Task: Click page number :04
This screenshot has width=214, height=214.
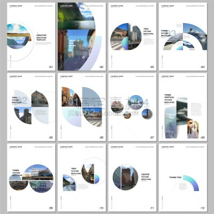Action: (202, 67)
